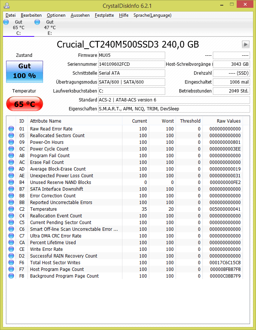Select the E: drive status orb

click(x=37, y=22)
